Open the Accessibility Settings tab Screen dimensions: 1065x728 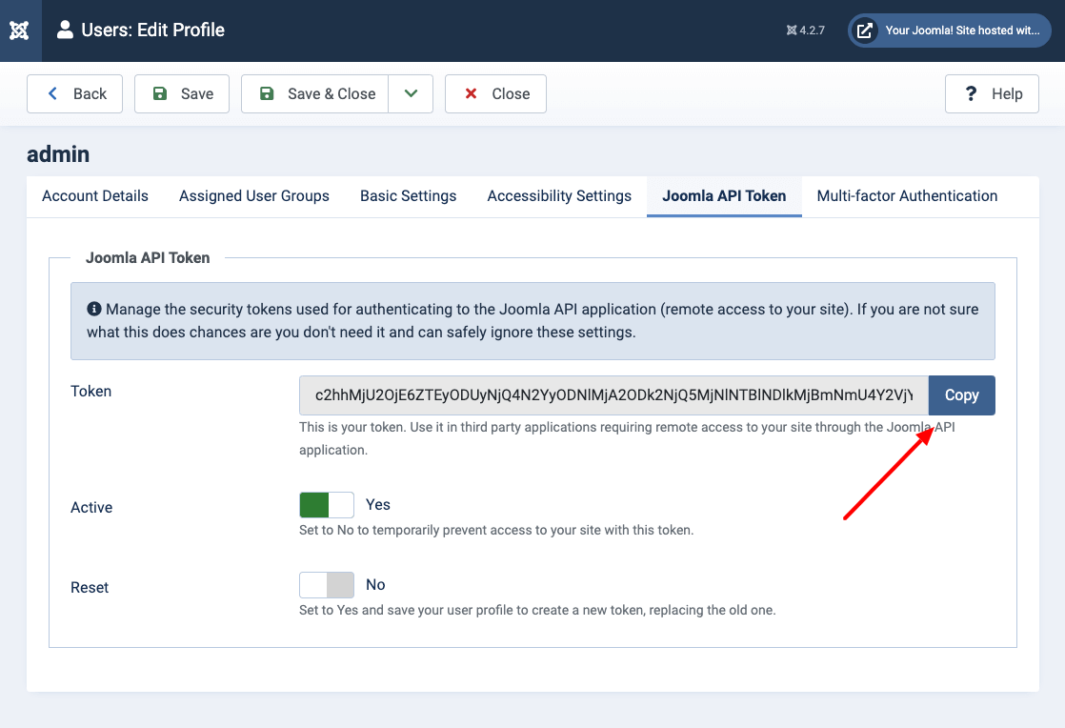tap(559, 196)
